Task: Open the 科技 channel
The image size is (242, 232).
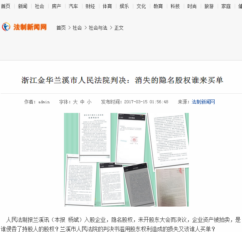Action: point(175,6)
